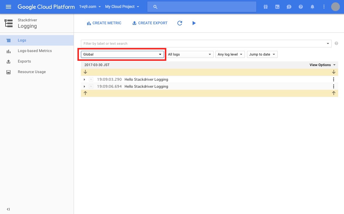Open the View Options menu

pyautogui.click(x=322, y=65)
